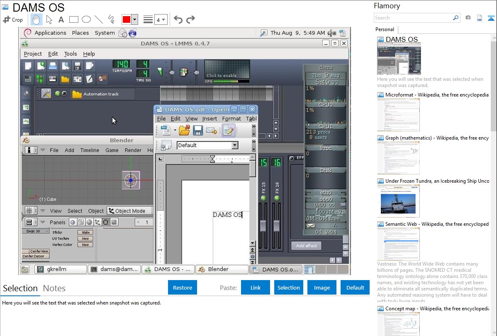Screen dimensions: 497x336
Task: Click the automation track wrench tools icon
Action: click(46, 94)
